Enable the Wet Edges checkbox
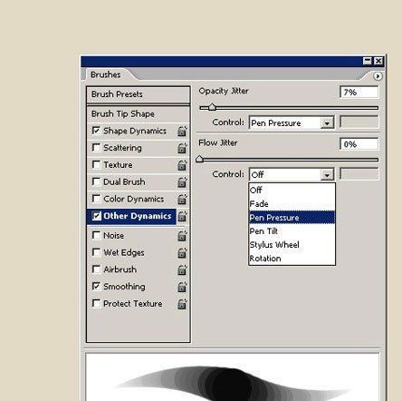Screen dimensions: 402x401 96,252
